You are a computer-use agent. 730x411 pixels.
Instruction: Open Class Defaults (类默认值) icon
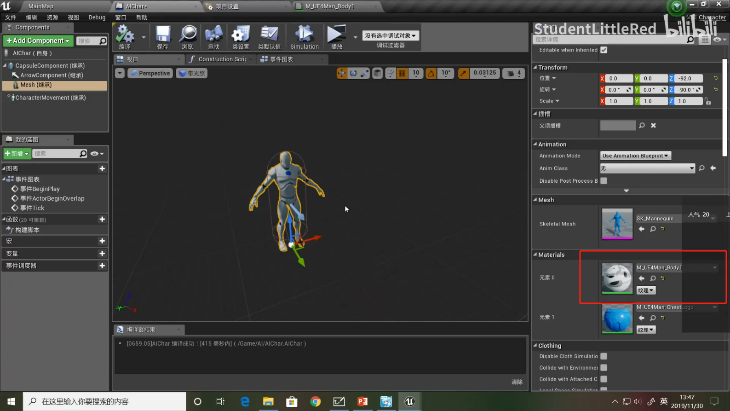270,37
